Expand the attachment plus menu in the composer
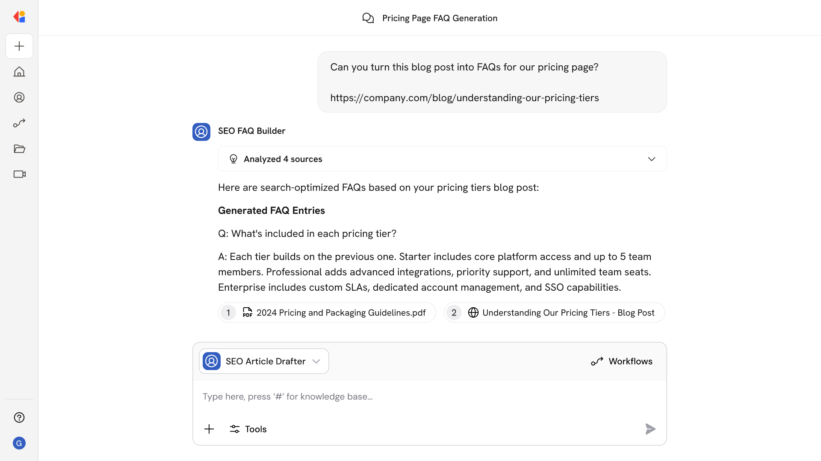This screenshot has height=461, width=821. 209,429
